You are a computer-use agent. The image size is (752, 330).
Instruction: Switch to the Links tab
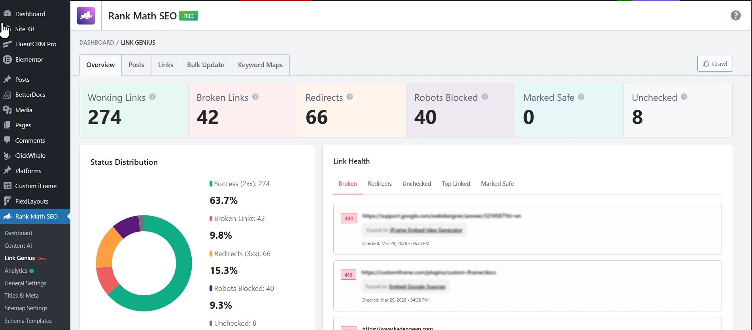point(166,65)
